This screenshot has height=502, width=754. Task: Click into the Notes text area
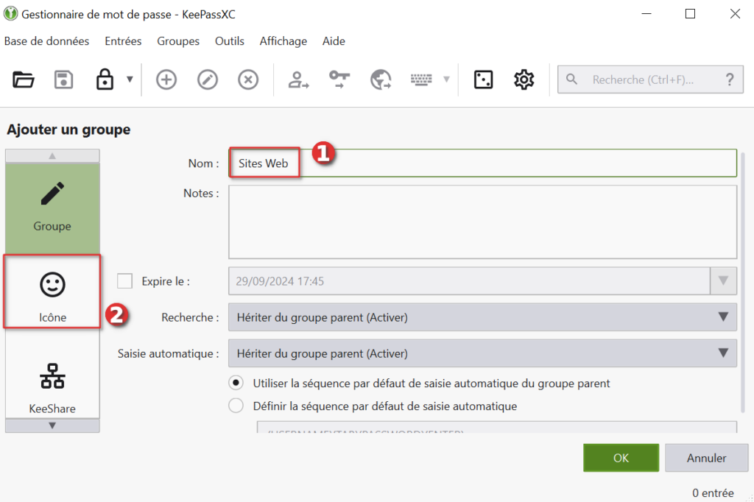coord(482,222)
